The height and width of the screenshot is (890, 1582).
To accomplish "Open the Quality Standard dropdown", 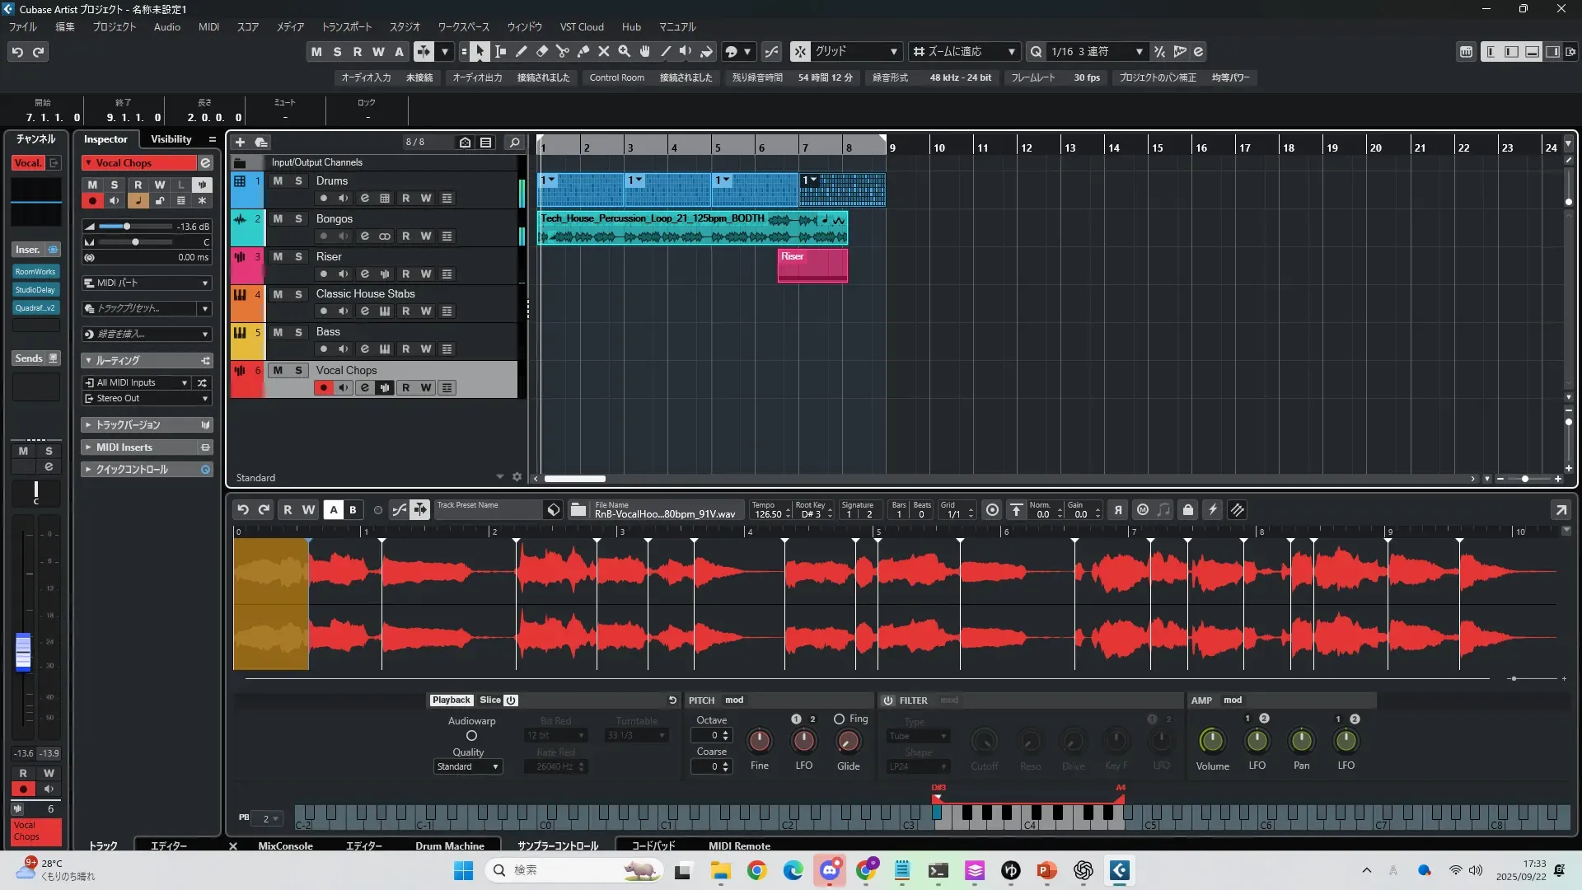I will (468, 766).
